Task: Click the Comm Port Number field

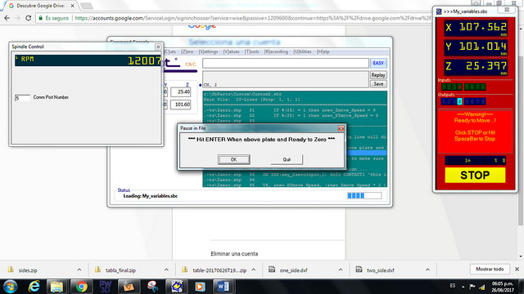Action: pyautogui.click(x=22, y=98)
